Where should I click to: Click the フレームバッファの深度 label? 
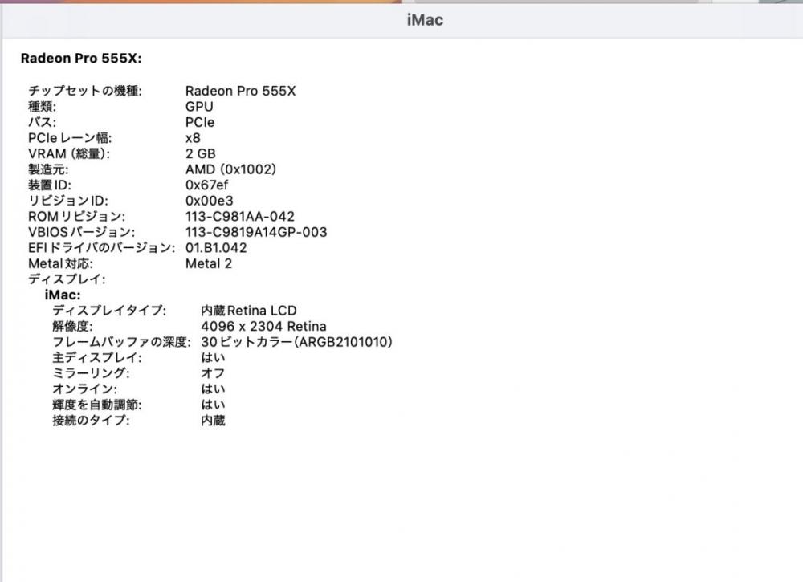click(x=121, y=343)
